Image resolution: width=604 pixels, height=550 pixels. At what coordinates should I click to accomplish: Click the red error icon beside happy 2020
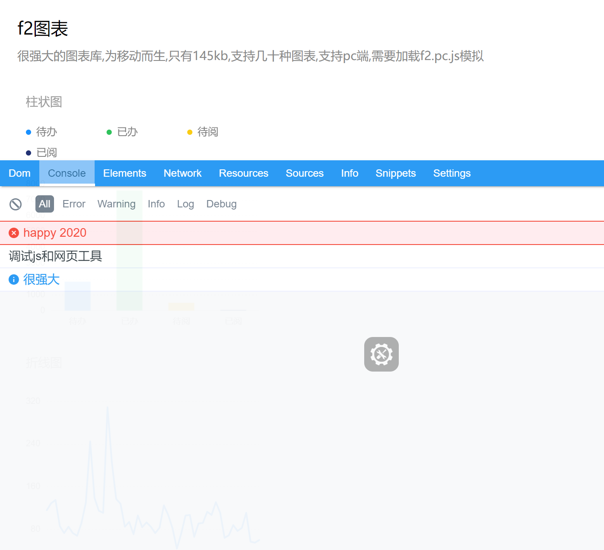pos(14,233)
